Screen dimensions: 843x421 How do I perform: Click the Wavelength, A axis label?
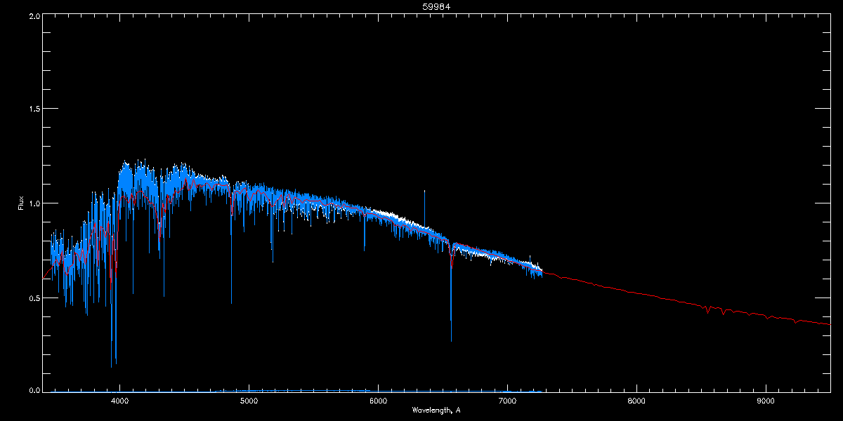click(x=436, y=410)
